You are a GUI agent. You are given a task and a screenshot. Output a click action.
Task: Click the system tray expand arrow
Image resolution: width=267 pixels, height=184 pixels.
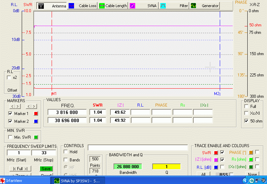tap(245, 181)
